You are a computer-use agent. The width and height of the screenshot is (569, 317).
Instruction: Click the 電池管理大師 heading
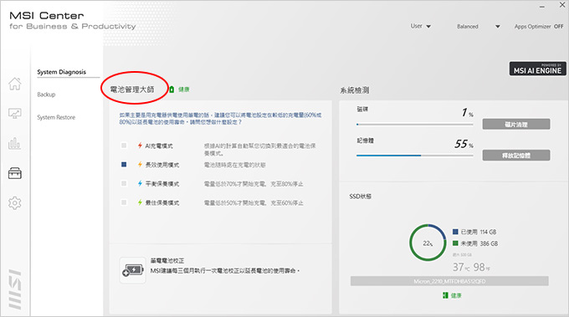coord(132,89)
